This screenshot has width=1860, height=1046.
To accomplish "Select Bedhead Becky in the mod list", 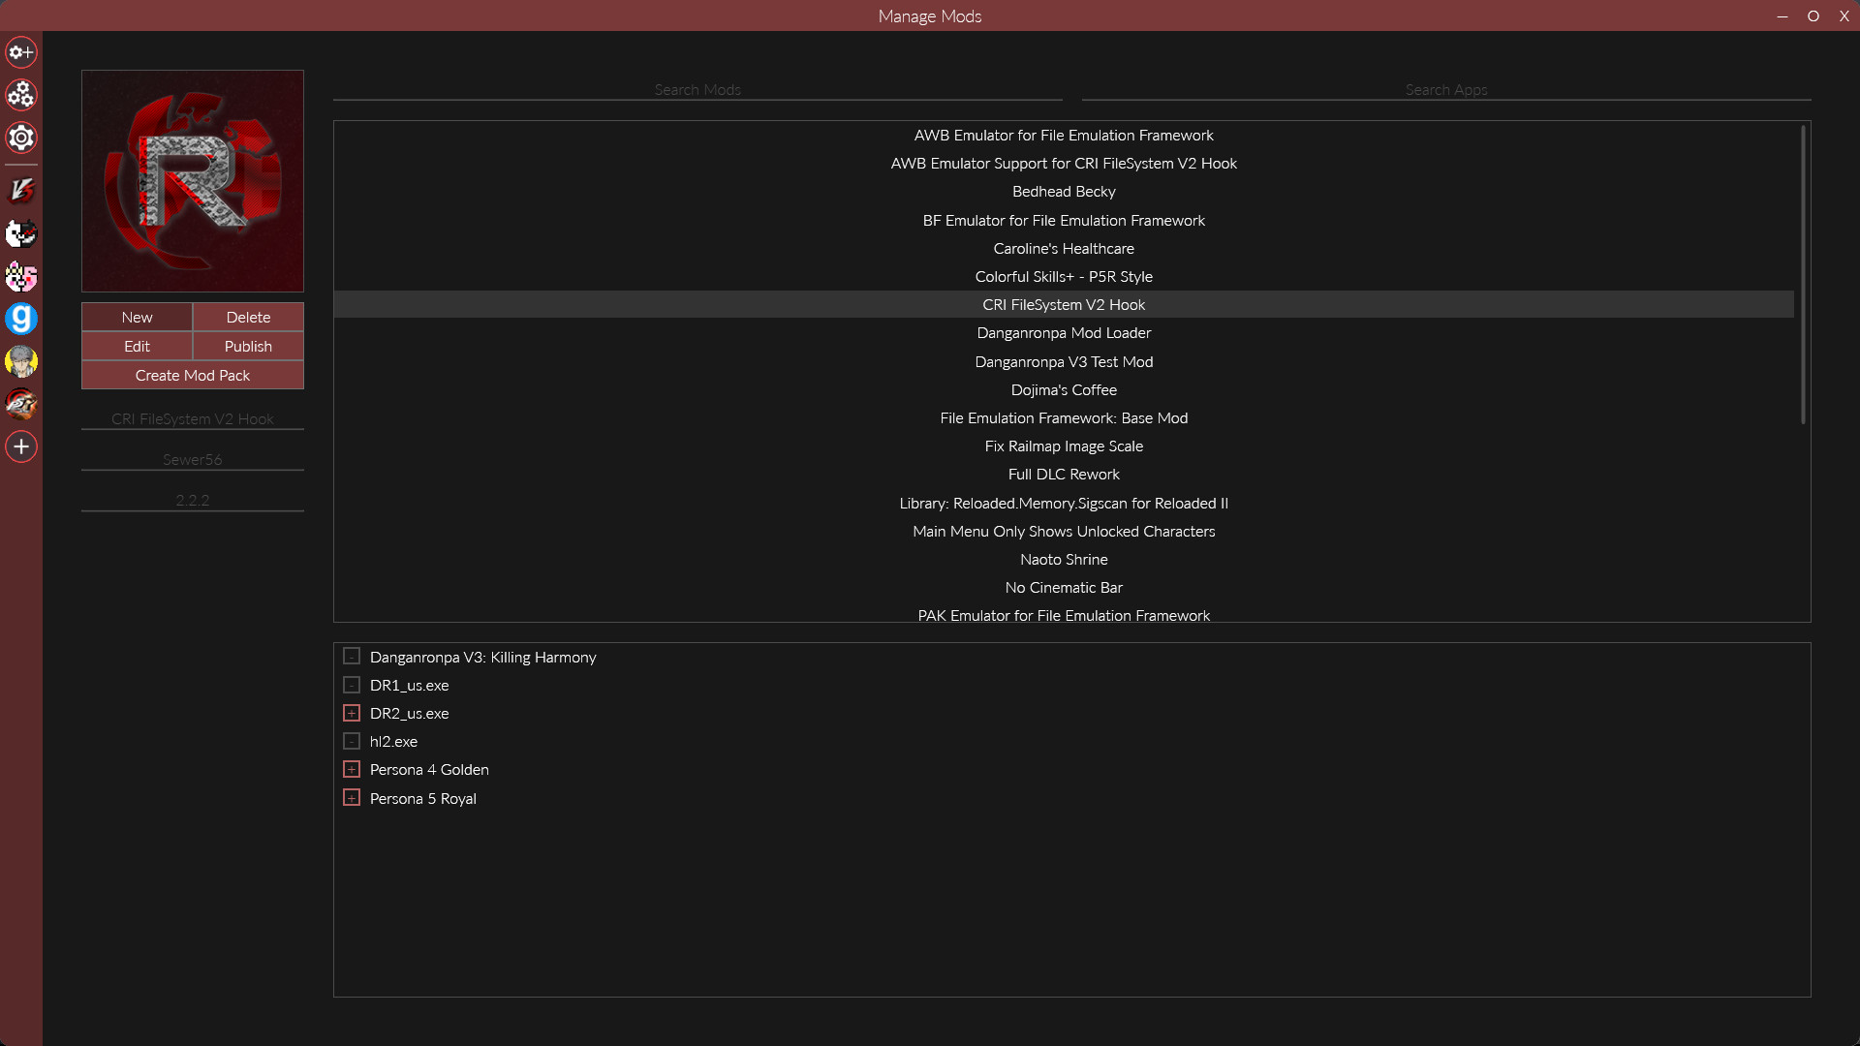I will tap(1064, 192).
